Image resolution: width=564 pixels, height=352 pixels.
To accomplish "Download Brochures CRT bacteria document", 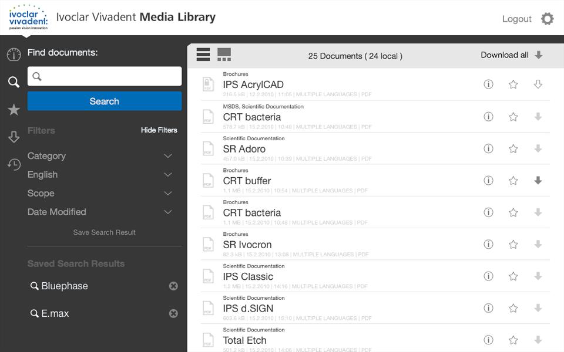I will pyautogui.click(x=538, y=212).
